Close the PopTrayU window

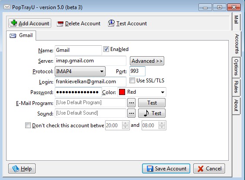click(x=234, y=7)
